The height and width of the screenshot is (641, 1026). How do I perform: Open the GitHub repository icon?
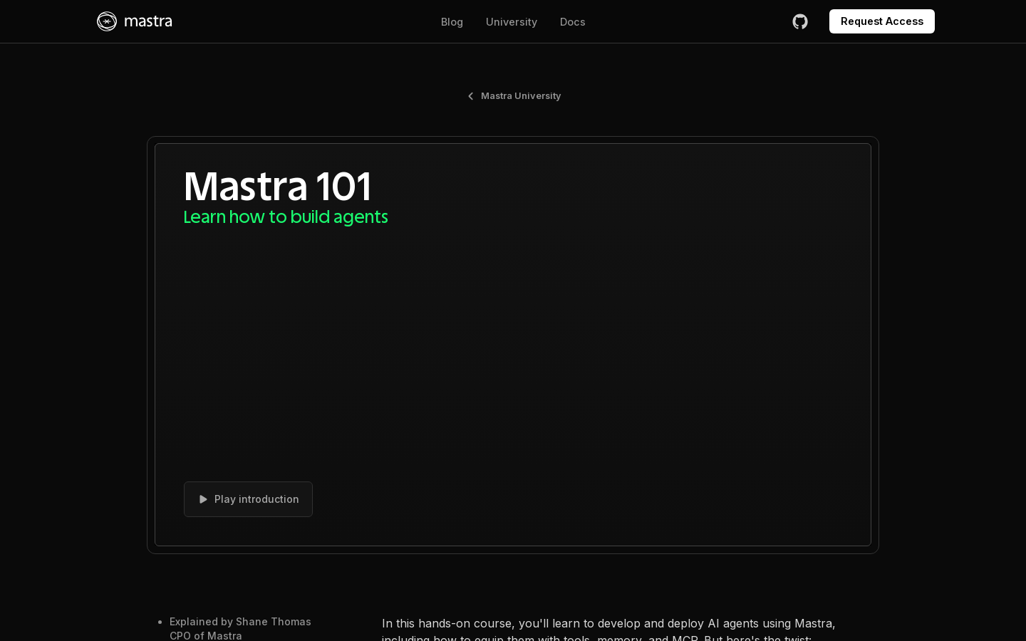click(x=800, y=21)
